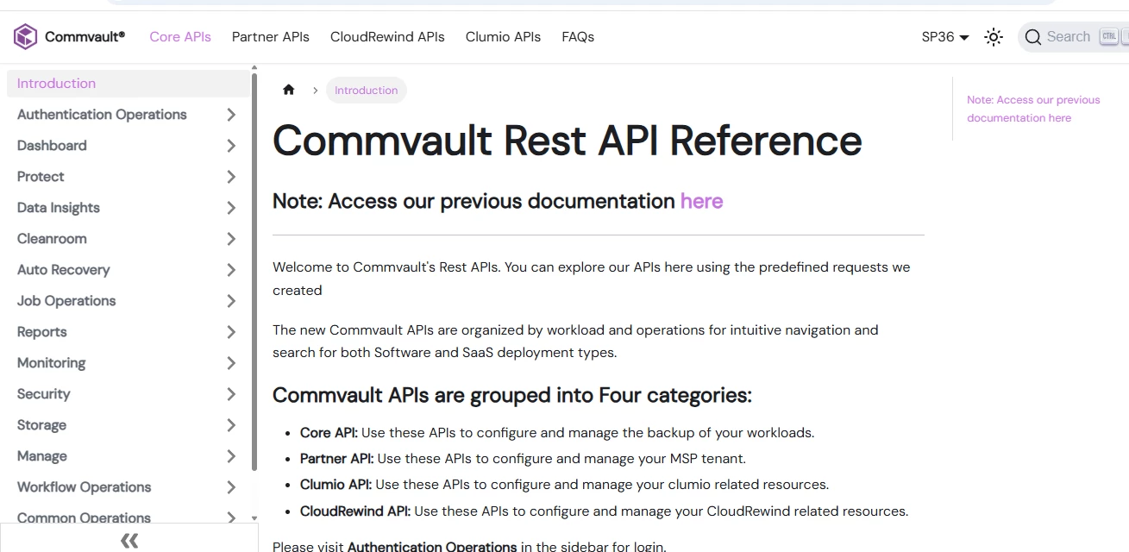
Task: Expand Authentication Operations chevron
Action: [x=230, y=115]
